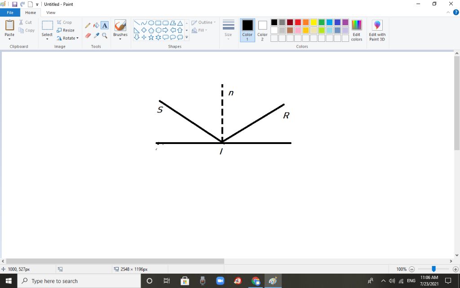The width and height of the screenshot is (460, 288).
Task: Activate the Color 1 selector
Action: coord(248,30)
